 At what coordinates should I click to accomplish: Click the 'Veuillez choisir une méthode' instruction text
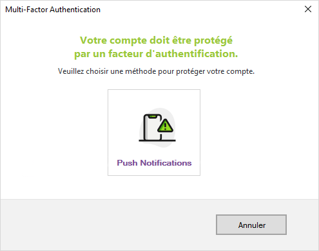pyautogui.click(x=156, y=71)
